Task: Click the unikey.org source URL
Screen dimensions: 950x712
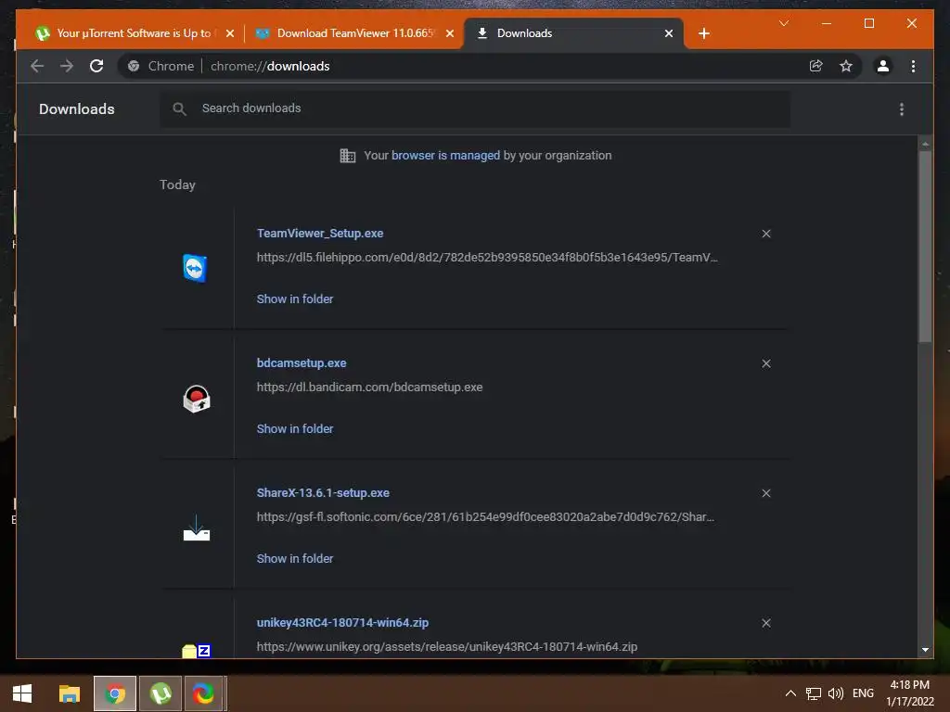Action: (447, 646)
